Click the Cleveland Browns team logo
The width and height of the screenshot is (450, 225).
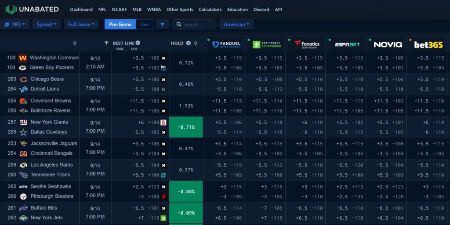click(23, 101)
